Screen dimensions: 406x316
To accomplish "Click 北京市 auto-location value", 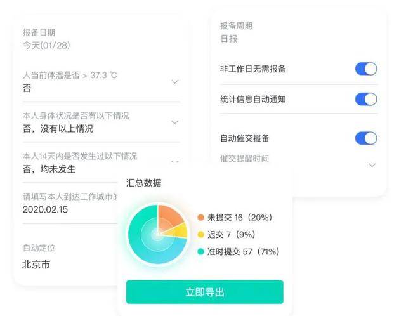I will coord(36,264).
